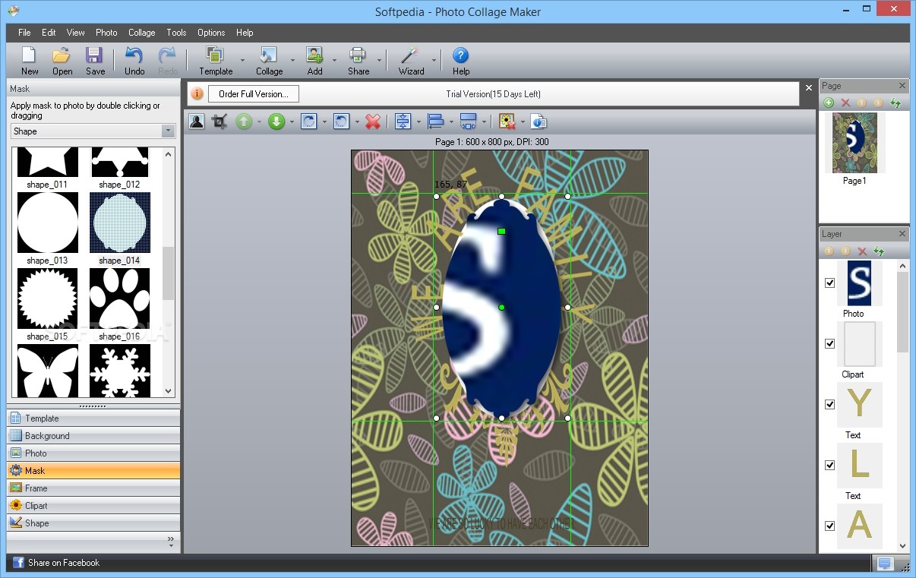The height and width of the screenshot is (578, 916).
Task: Open the Collage menu
Action: [x=141, y=33]
